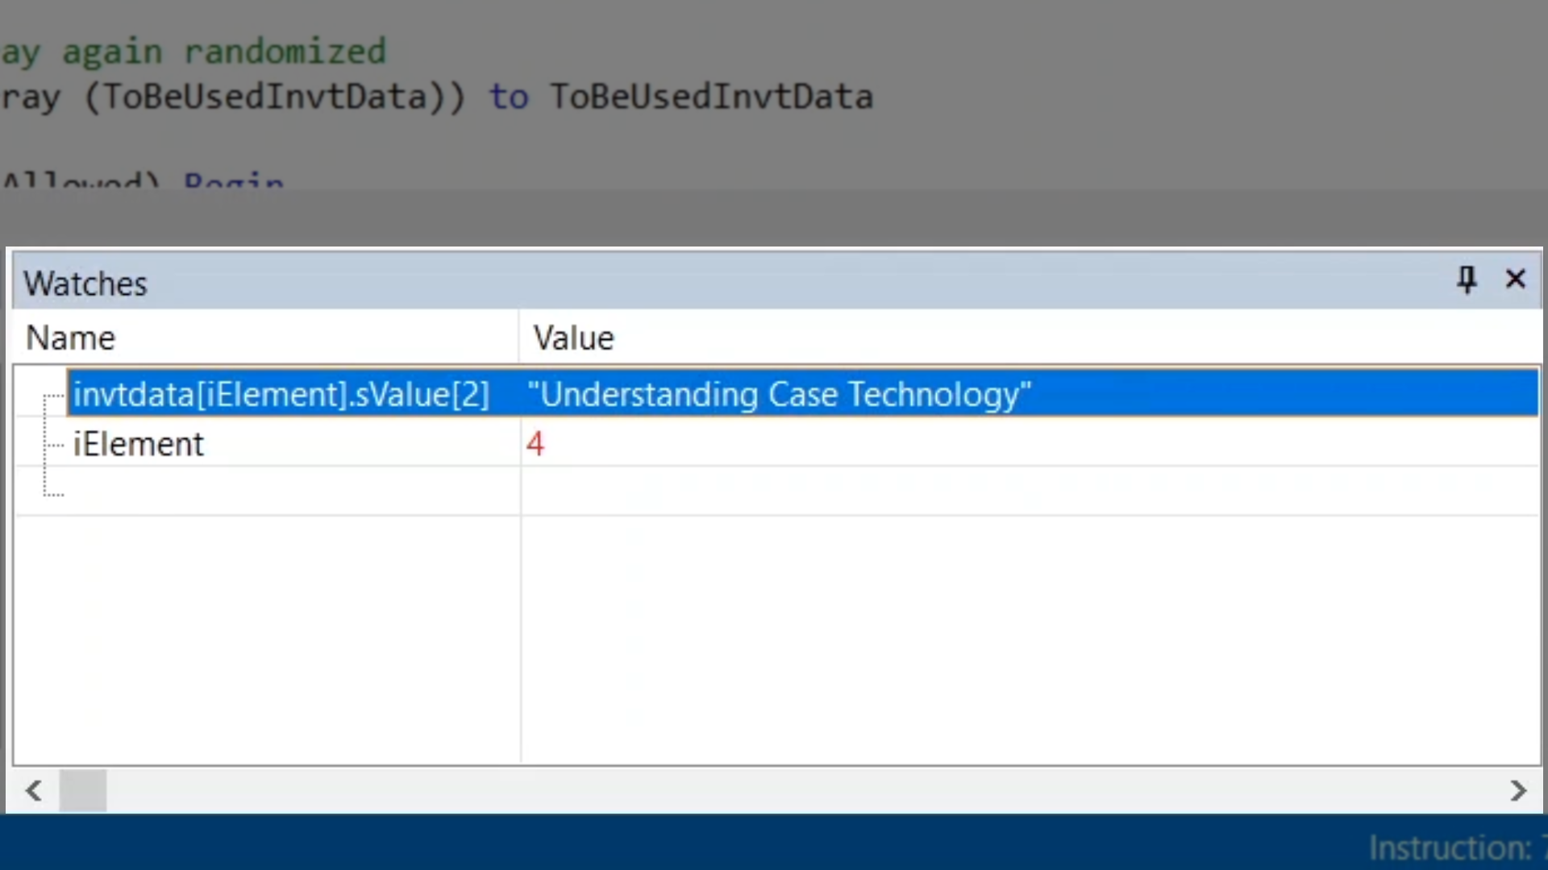Select the invtdata[iElement].sValue[2] watch
Image resolution: width=1548 pixels, height=870 pixels.
[281, 394]
